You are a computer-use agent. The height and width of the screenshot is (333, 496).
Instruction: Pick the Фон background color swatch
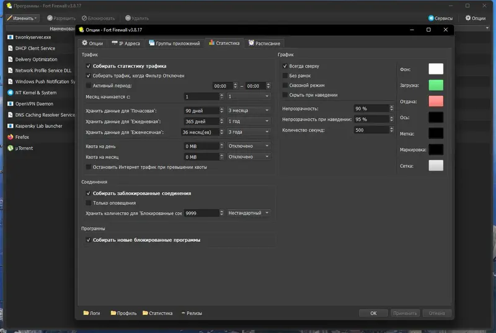pos(436,69)
